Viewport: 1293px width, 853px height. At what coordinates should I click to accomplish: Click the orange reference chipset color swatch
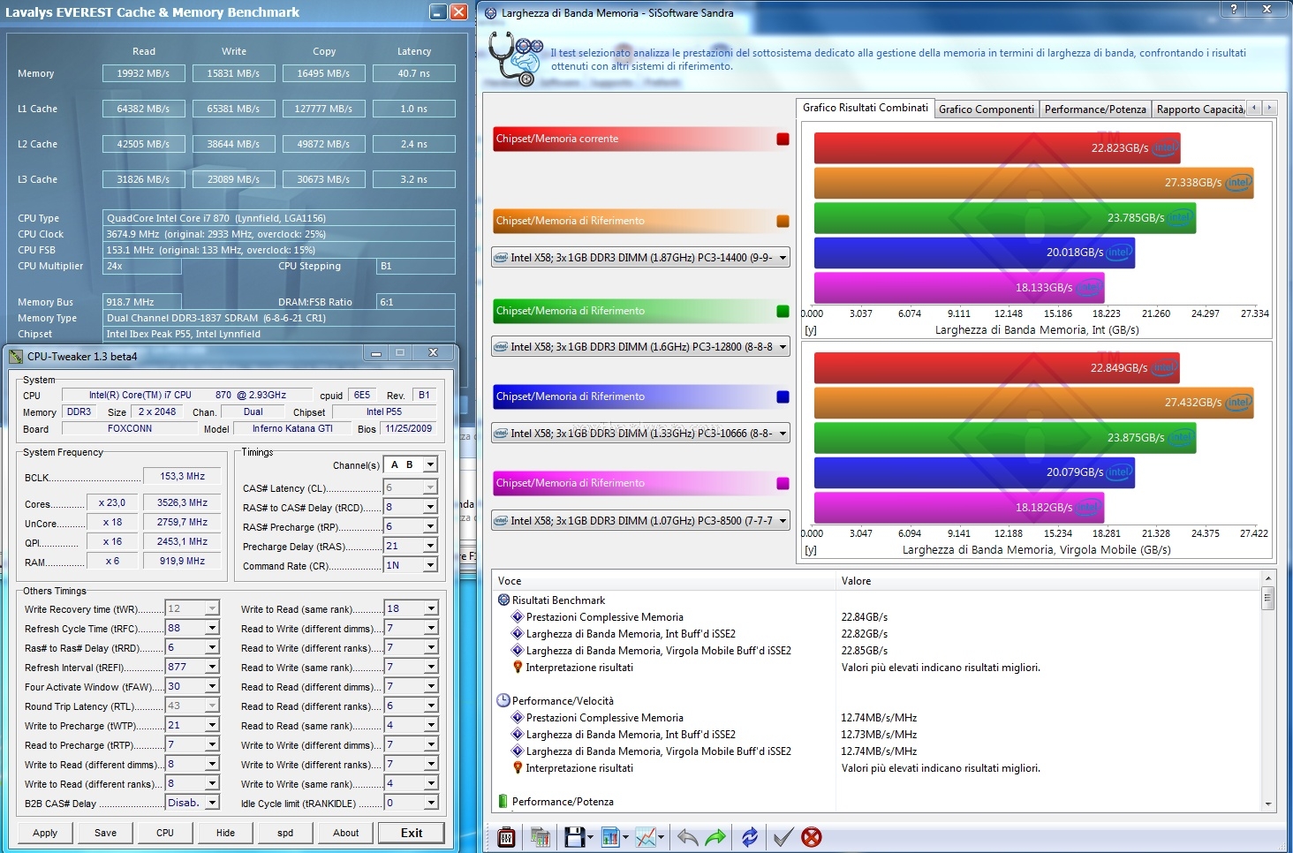click(783, 221)
